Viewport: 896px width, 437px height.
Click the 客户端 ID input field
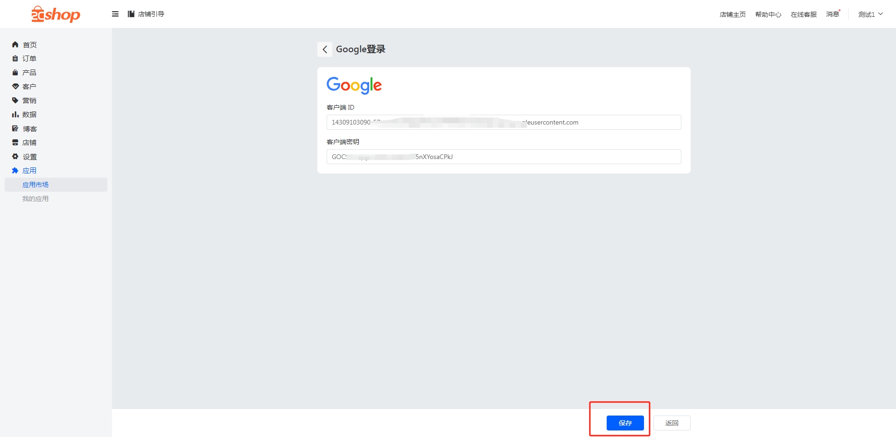(x=504, y=122)
